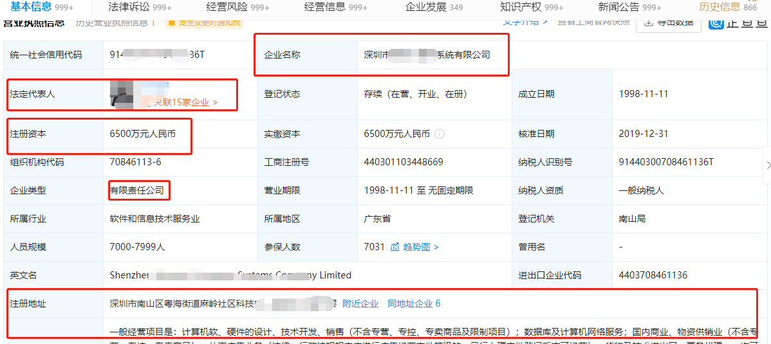Select the 注册资本 value 6500万元人民币
Viewport: 771px width, 344px height.
(x=143, y=134)
